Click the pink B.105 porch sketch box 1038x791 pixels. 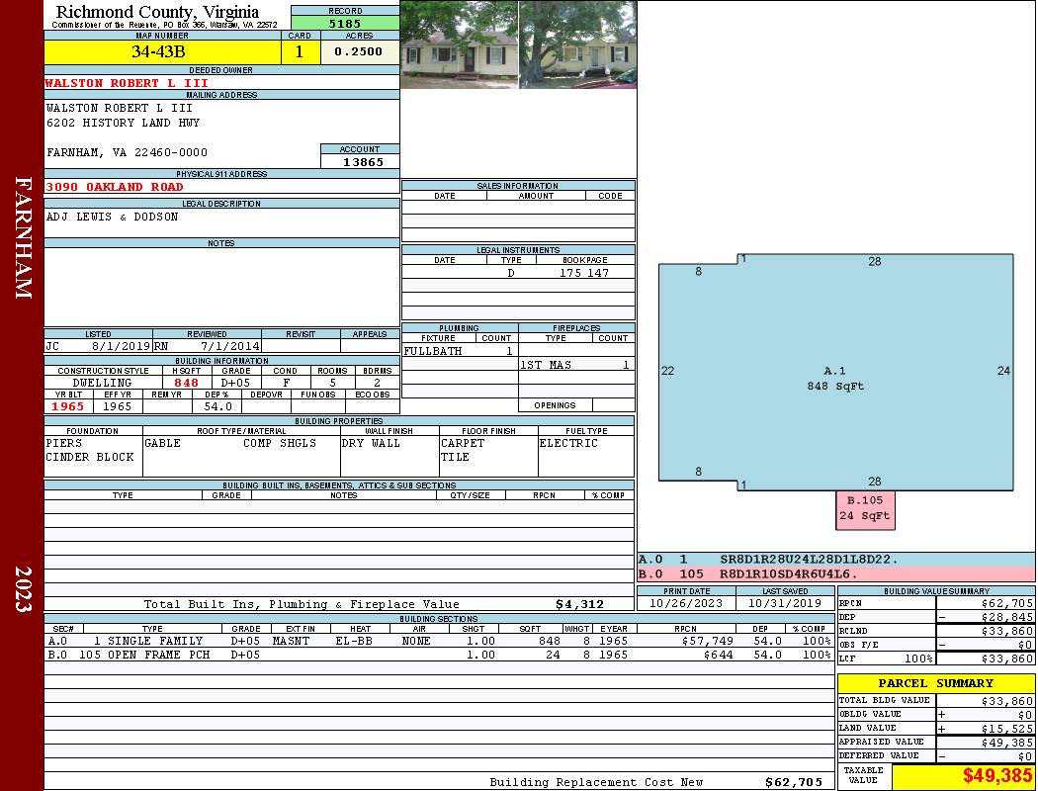click(x=865, y=508)
